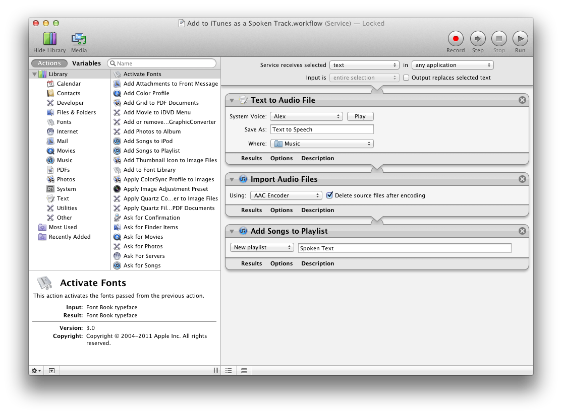Open the Service receives selected text dropdown
The image size is (562, 415).
pyautogui.click(x=364, y=65)
